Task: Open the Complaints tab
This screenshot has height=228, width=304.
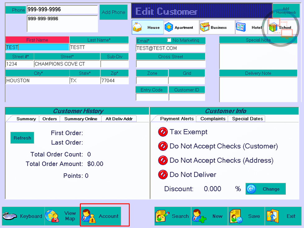Action: [212, 119]
